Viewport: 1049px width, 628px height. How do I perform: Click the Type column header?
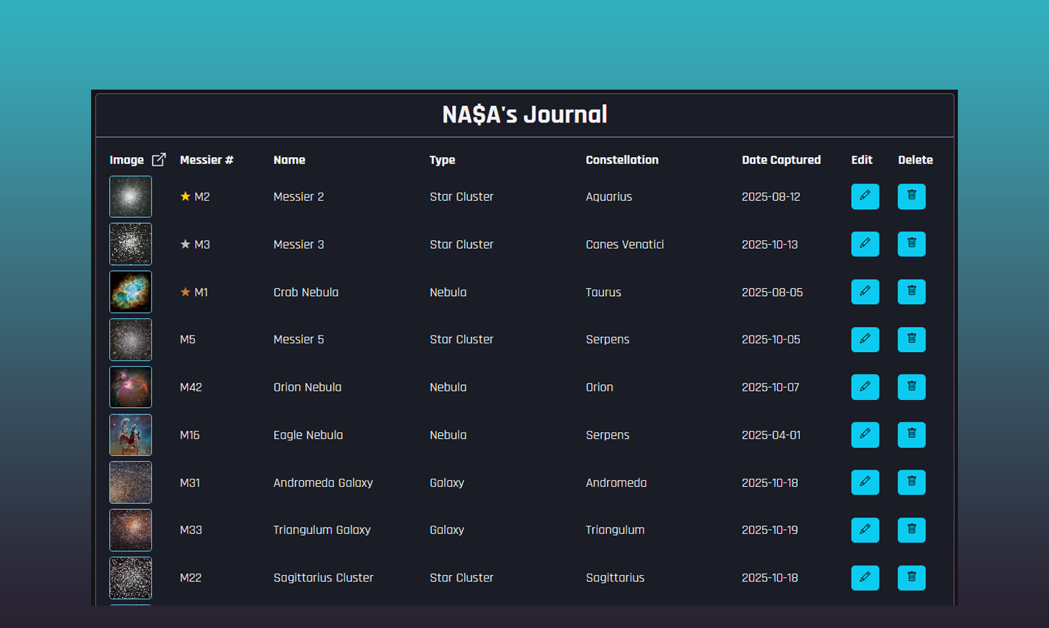point(442,160)
